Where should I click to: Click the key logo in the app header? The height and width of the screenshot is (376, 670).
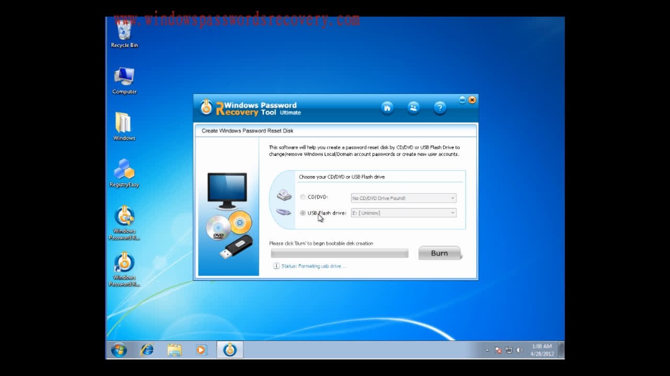(x=206, y=107)
